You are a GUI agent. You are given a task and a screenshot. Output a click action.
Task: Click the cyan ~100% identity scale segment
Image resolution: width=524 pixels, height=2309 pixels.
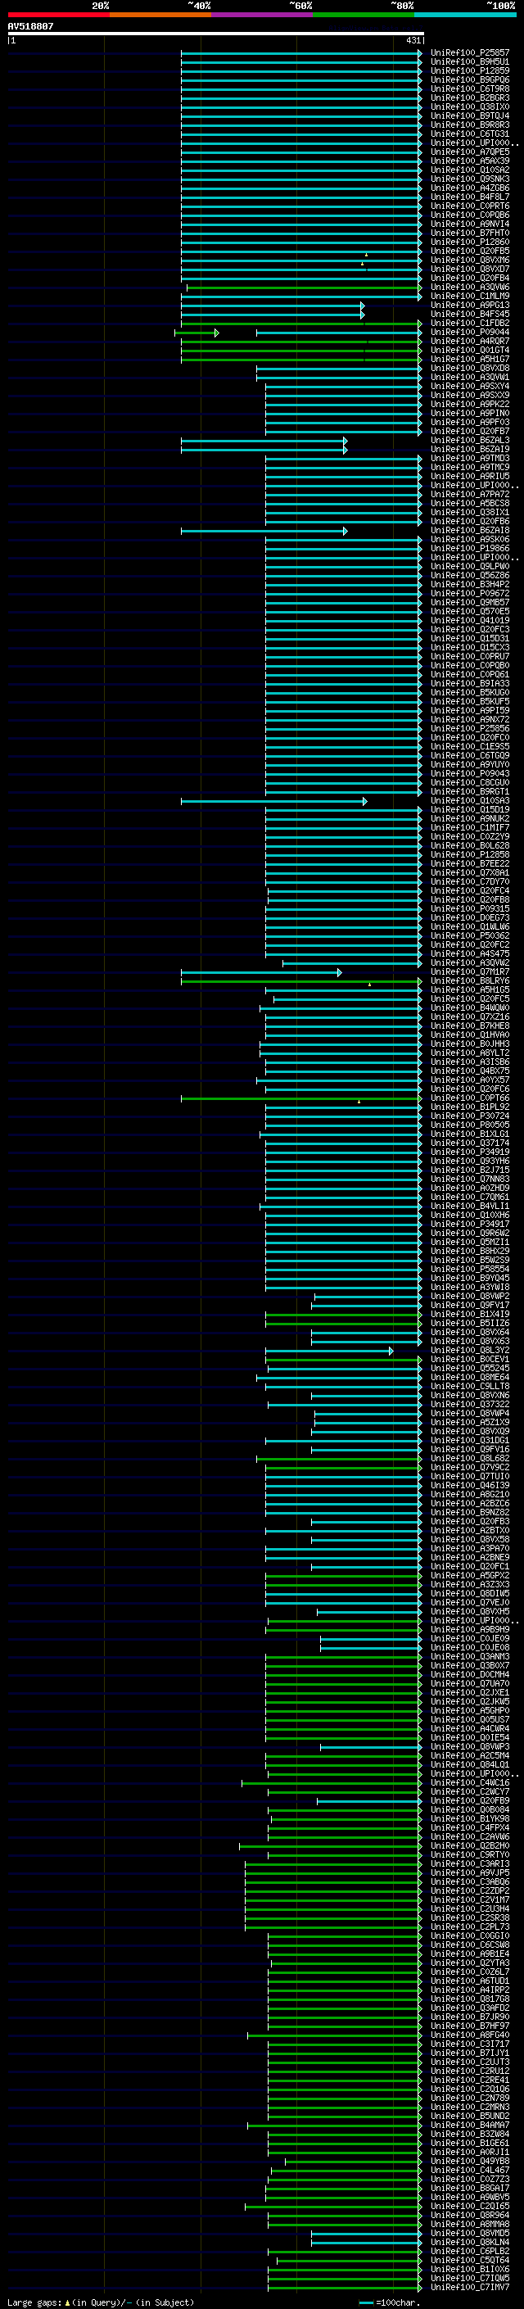coord(464,15)
